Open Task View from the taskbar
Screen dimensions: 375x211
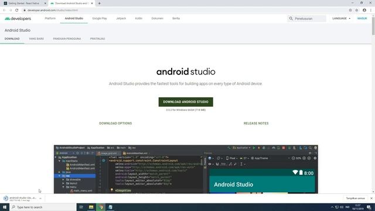(81, 207)
